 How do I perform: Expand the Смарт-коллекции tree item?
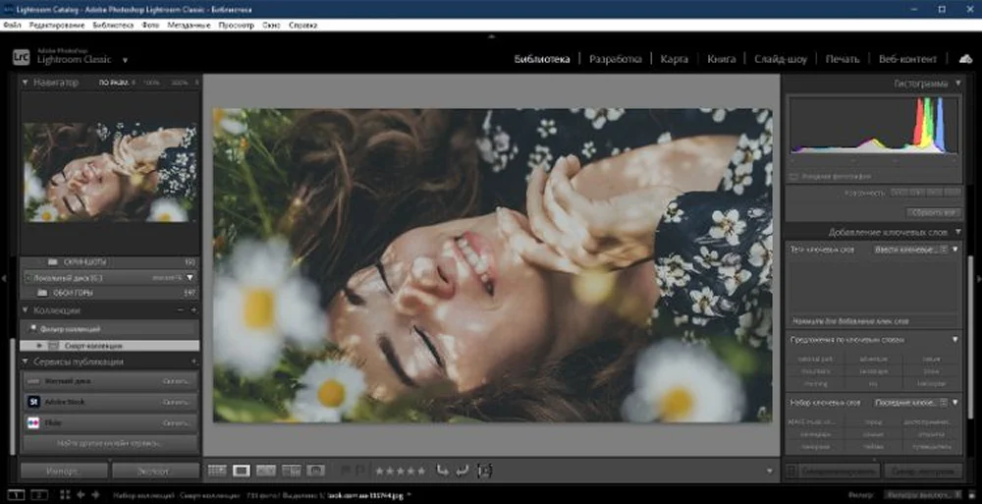click(39, 346)
